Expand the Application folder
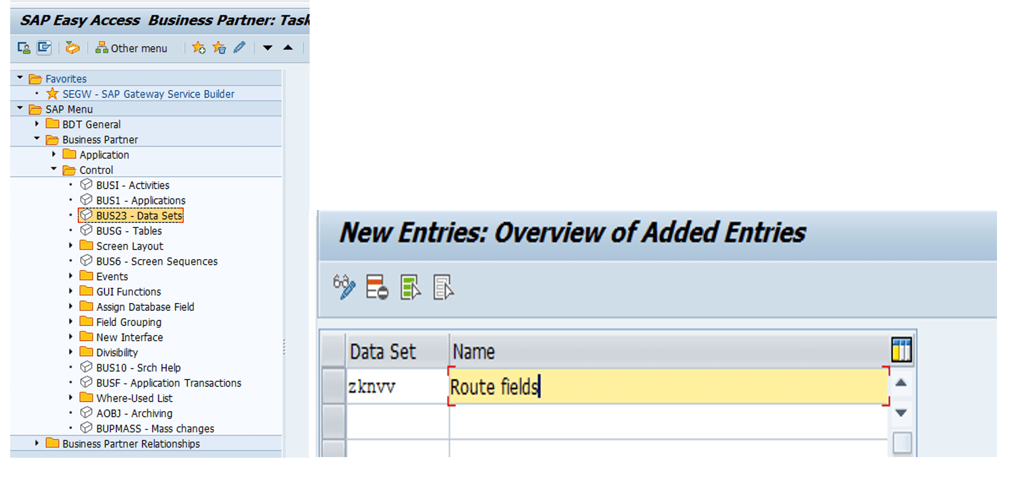 (x=54, y=155)
